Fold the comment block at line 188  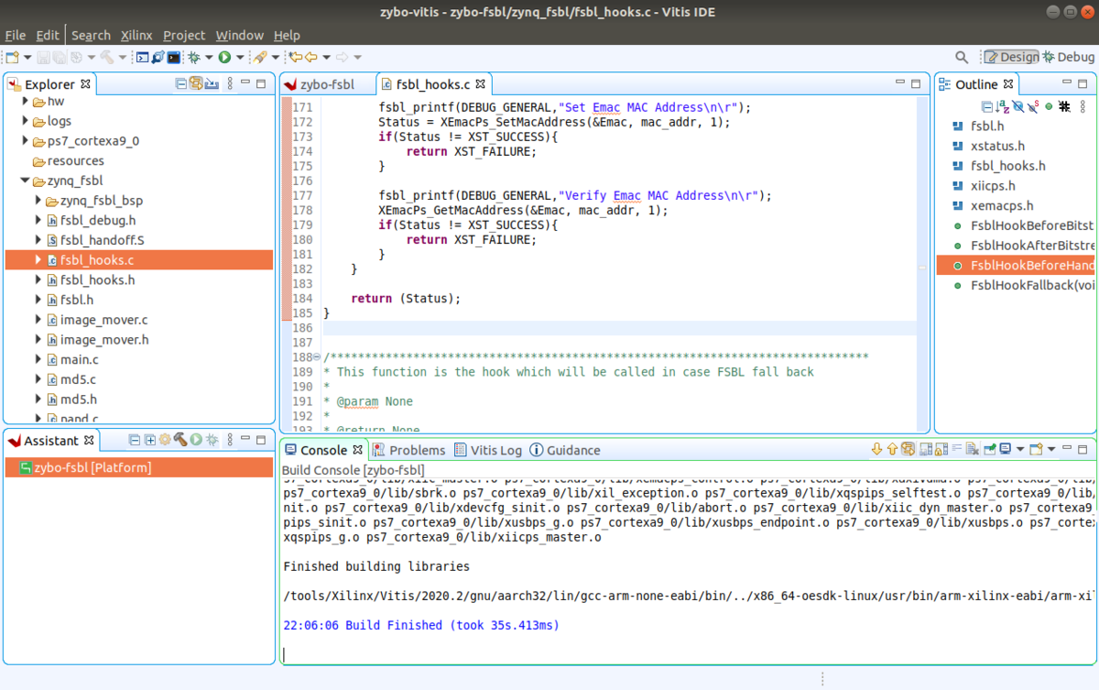pos(317,357)
